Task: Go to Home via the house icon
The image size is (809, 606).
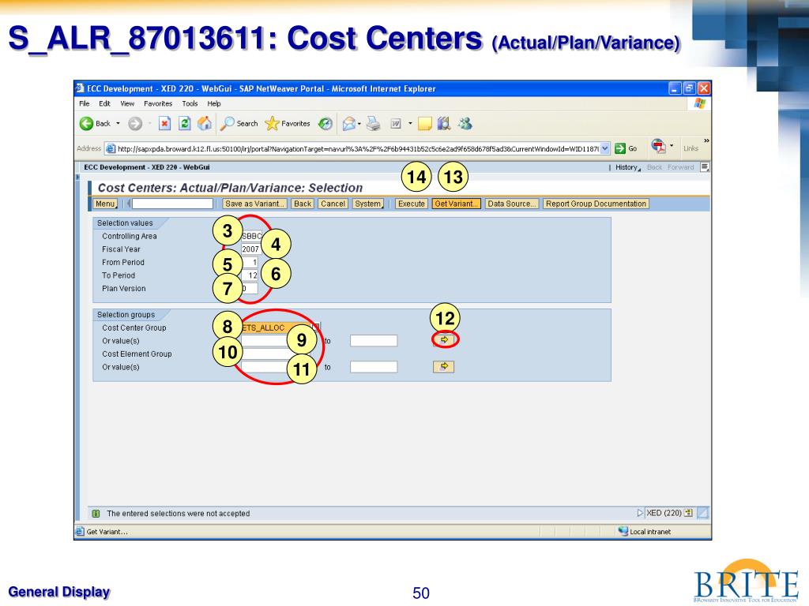Action: click(x=205, y=123)
